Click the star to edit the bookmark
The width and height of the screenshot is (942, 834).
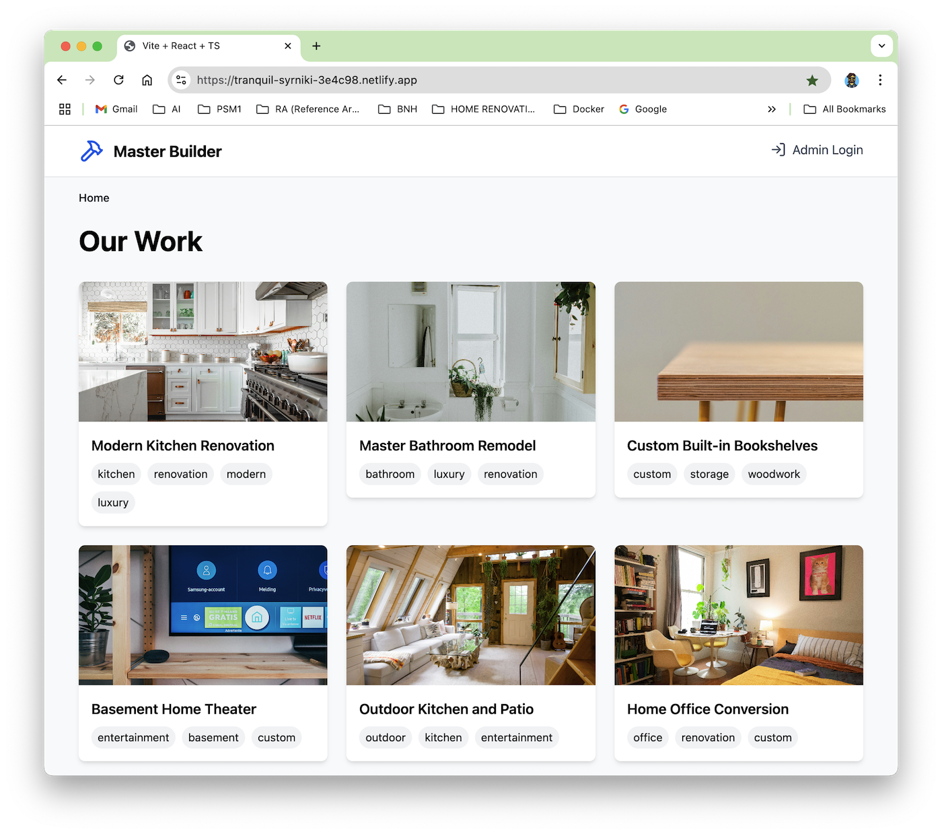click(x=812, y=79)
